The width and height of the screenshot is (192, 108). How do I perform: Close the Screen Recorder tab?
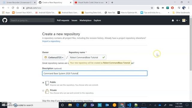click(35, 2)
